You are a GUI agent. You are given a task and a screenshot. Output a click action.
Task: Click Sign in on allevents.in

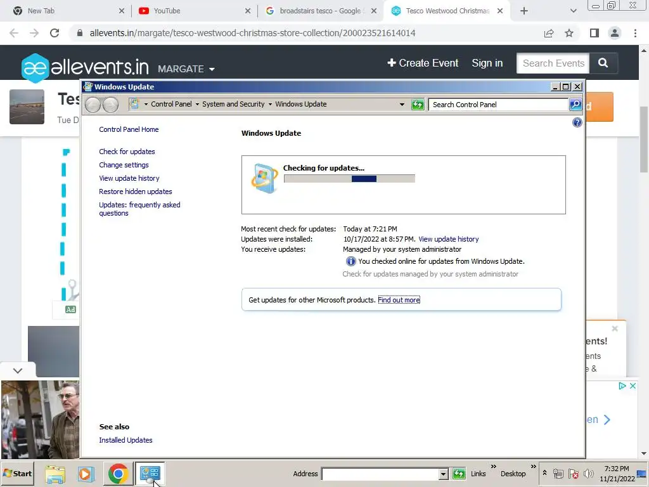click(x=487, y=63)
